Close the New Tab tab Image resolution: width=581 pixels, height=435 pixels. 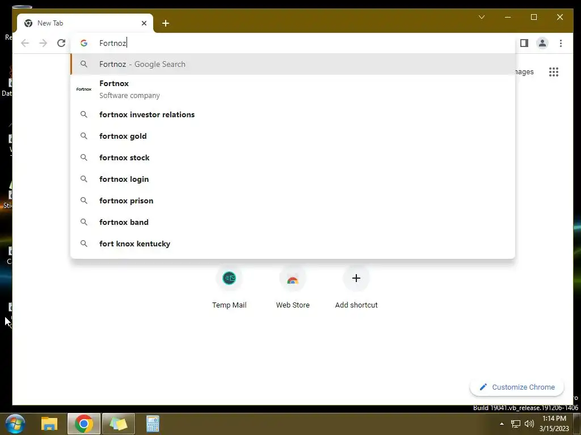coord(144,23)
